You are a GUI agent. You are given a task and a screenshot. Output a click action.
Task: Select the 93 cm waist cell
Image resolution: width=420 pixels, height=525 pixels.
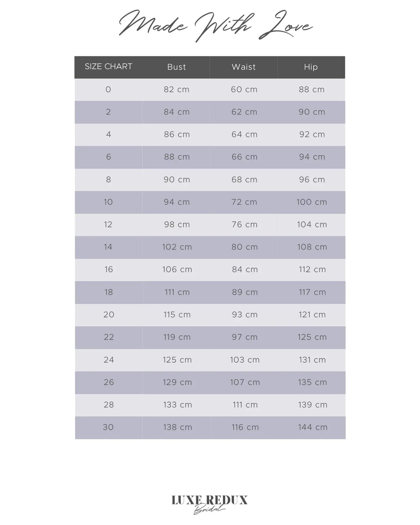point(245,315)
